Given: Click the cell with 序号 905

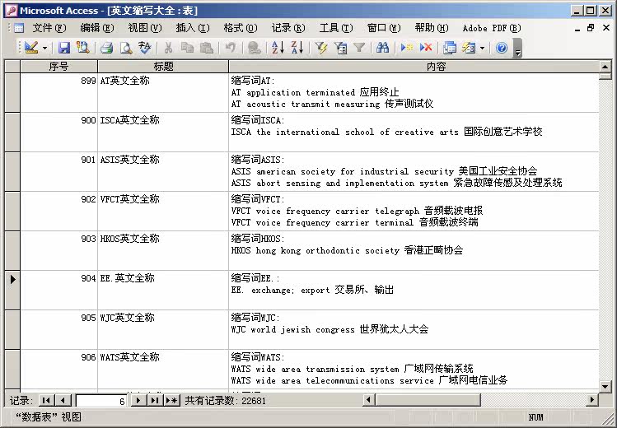Looking at the screenshot, I should pos(58,329).
